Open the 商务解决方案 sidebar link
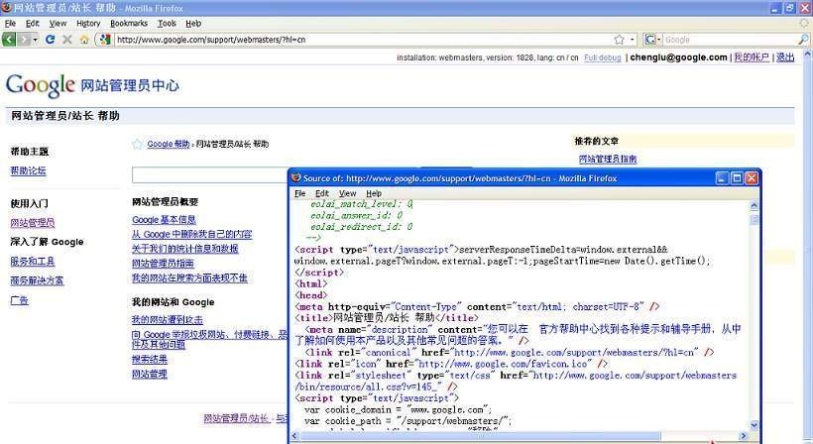The image size is (813, 444). [x=37, y=280]
